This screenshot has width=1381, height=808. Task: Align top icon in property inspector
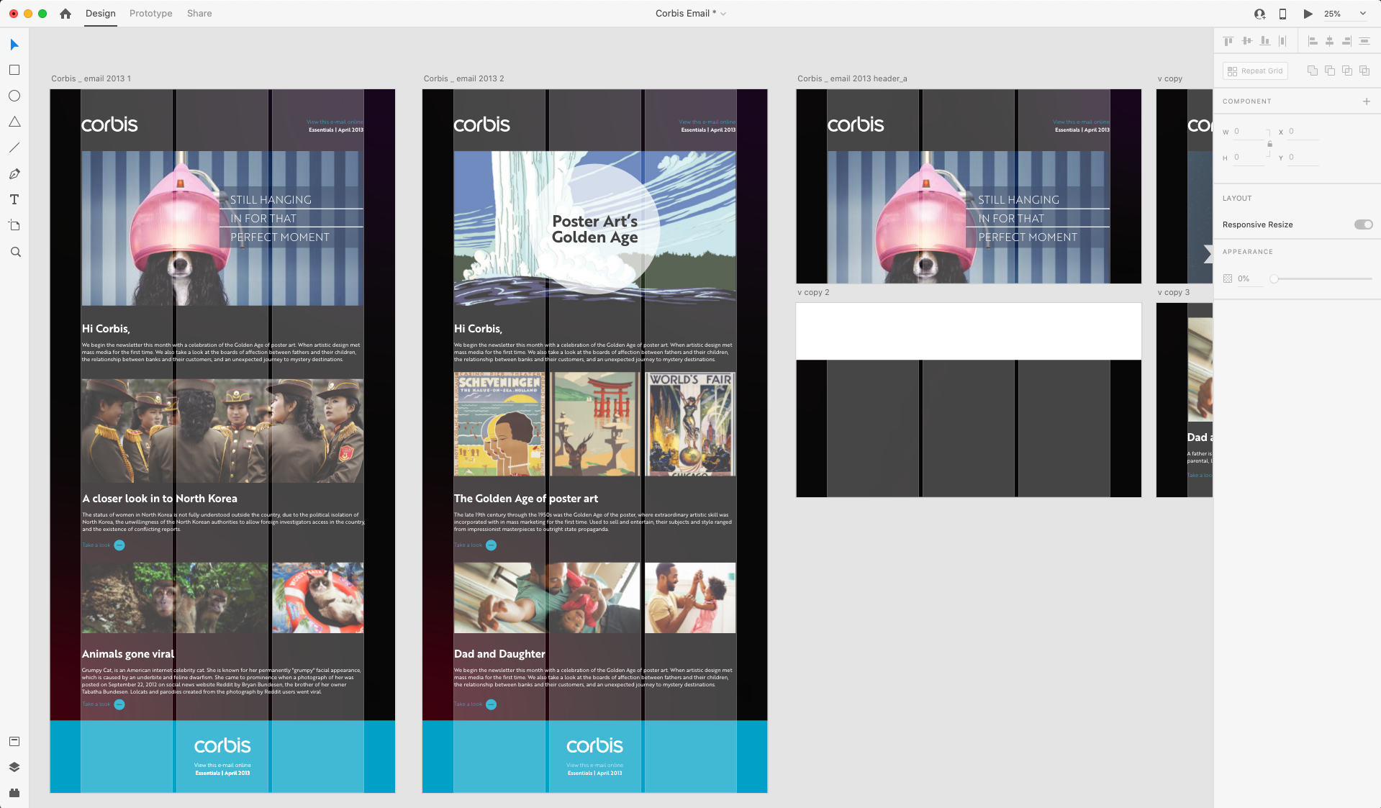[x=1228, y=41]
